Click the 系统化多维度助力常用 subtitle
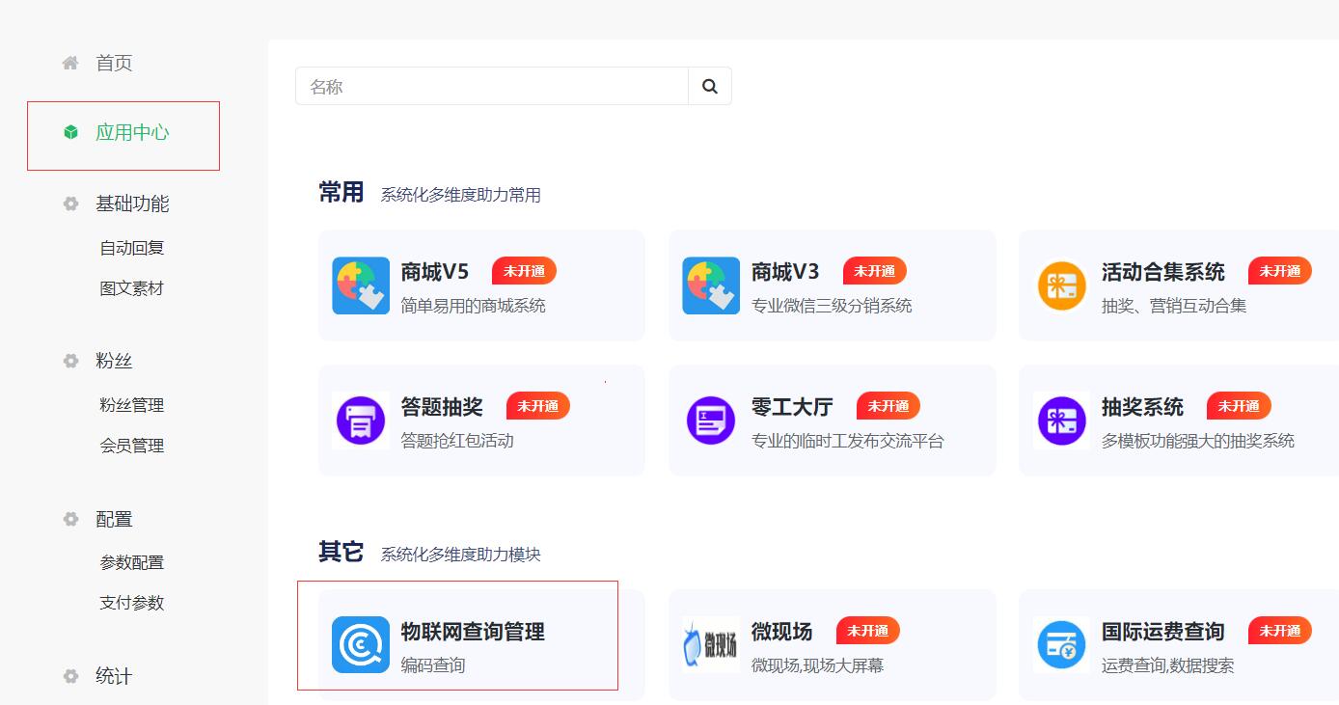The width and height of the screenshot is (1339, 705). coord(461,195)
